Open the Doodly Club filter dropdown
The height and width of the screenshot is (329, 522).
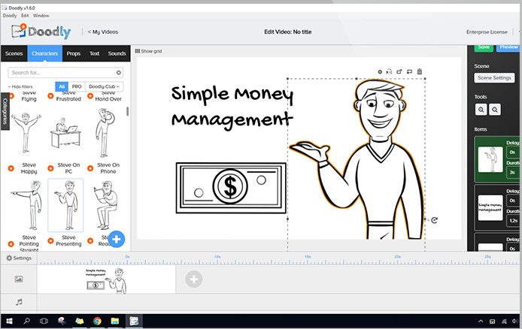point(104,86)
